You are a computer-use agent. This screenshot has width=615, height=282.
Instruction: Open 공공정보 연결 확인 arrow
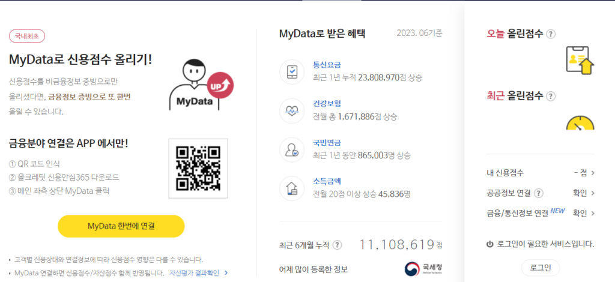[x=593, y=193]
